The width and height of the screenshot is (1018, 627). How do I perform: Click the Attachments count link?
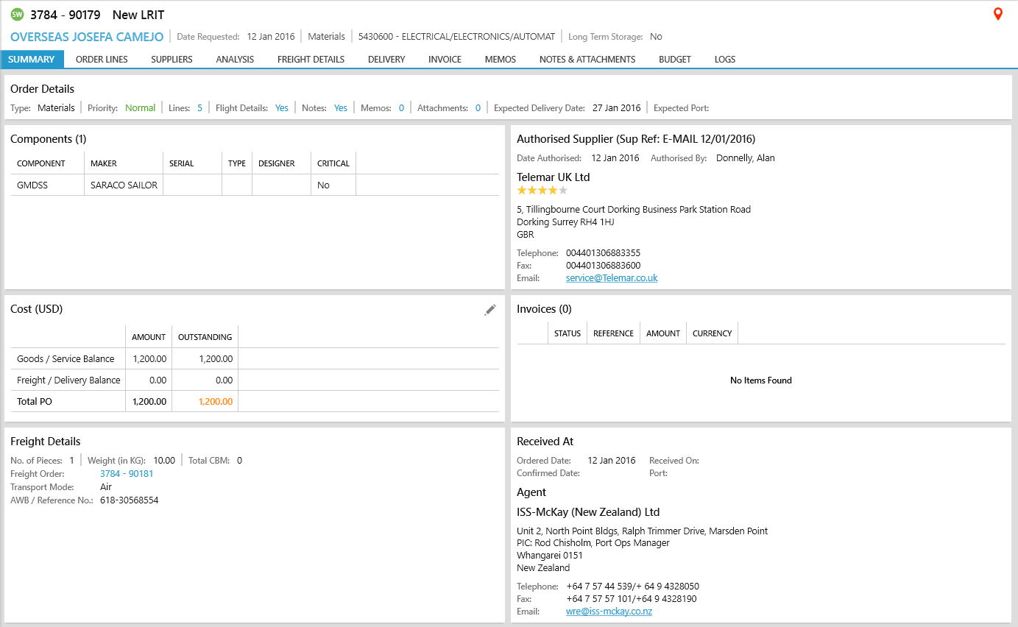(478, 108)
